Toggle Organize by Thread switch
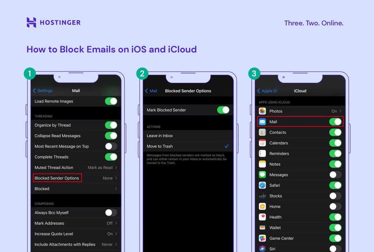The height and width of the screenshot is (252, 374). (111, 125)
